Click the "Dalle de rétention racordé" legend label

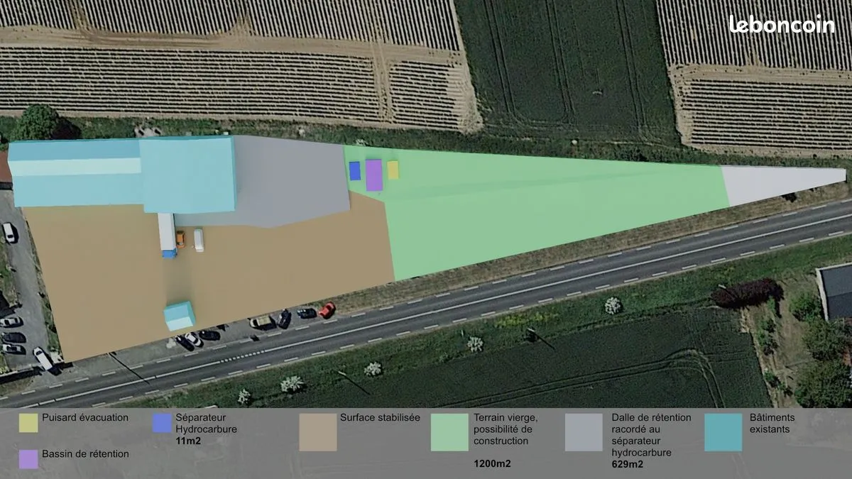point(651,435)
